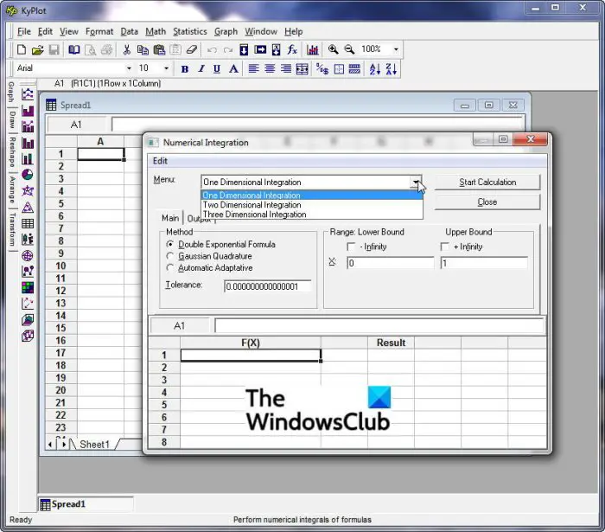Select the pie chart icon in sidebar
The height and width of the screenshot is (532, 605).
tap(28, 175)
